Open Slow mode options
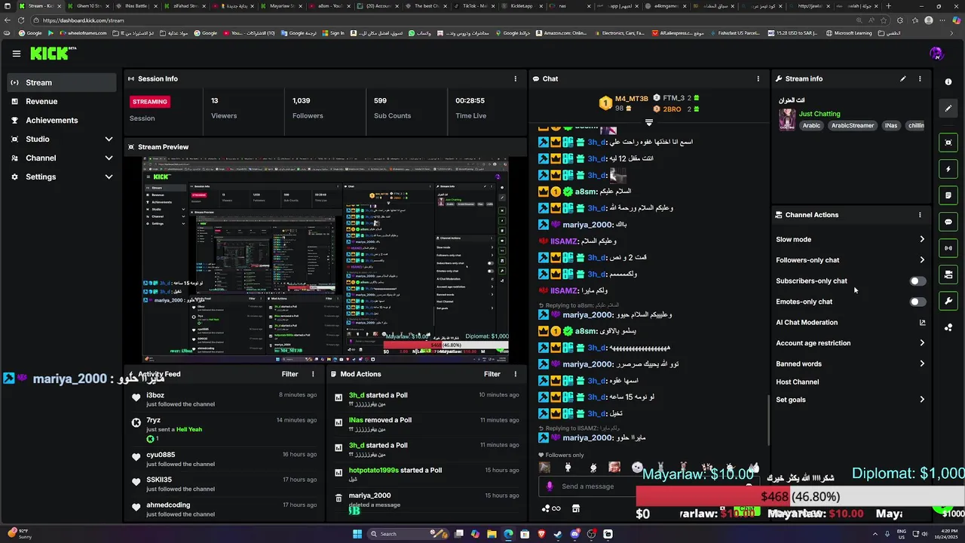 coord(850,240)
